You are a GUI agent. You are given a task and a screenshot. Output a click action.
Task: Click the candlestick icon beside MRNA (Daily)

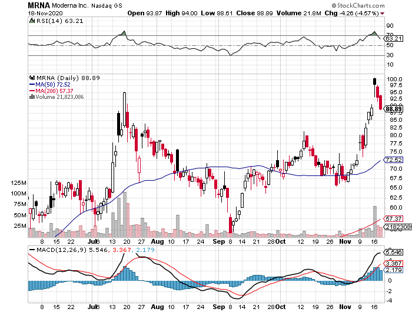pos(32,78)
